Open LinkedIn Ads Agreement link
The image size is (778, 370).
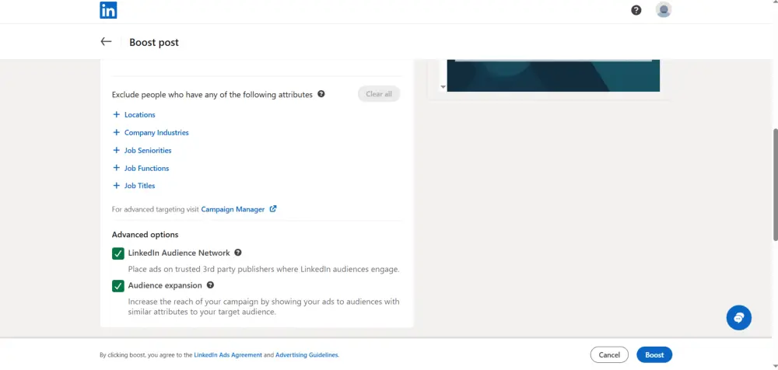(x=228, y=355)
